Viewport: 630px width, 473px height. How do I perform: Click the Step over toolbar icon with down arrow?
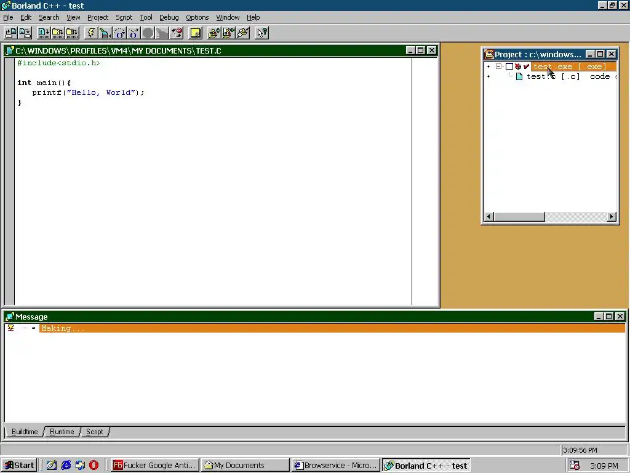coord(119,33)
